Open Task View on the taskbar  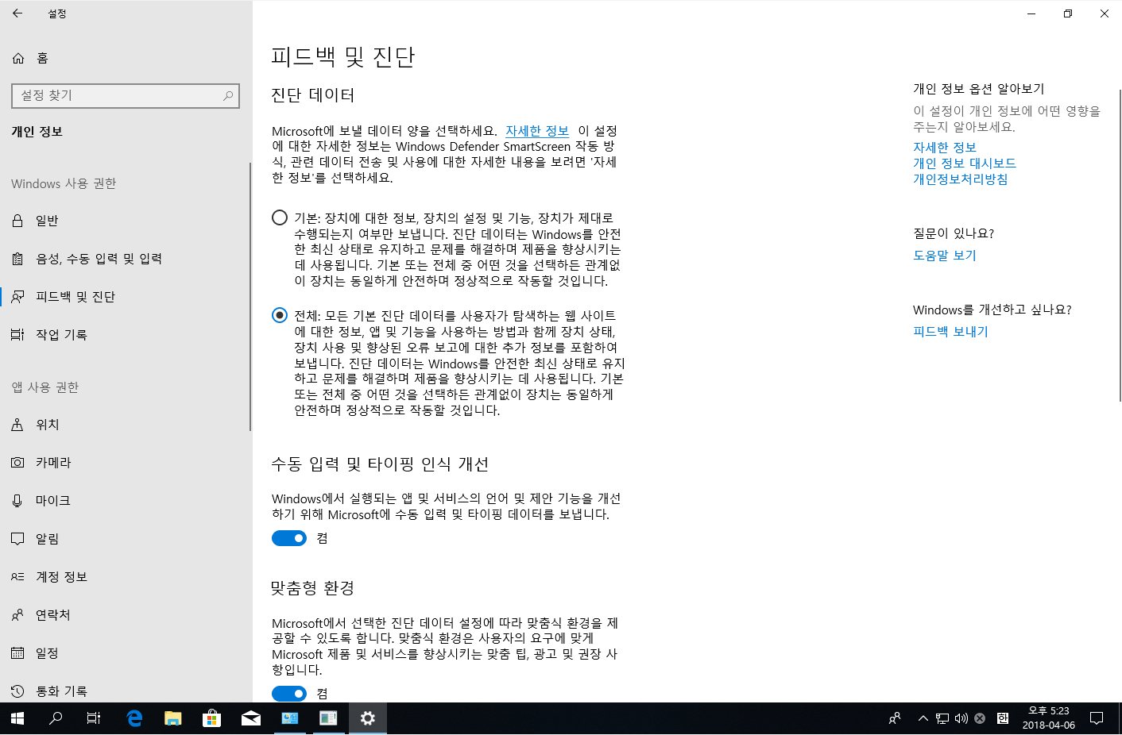[x=94, y=718]
